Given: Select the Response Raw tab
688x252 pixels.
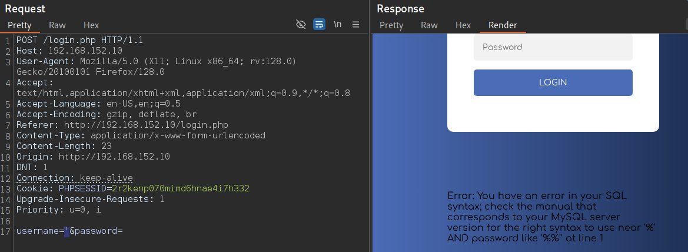Looking at the screenshot, I should coord(429,25).
